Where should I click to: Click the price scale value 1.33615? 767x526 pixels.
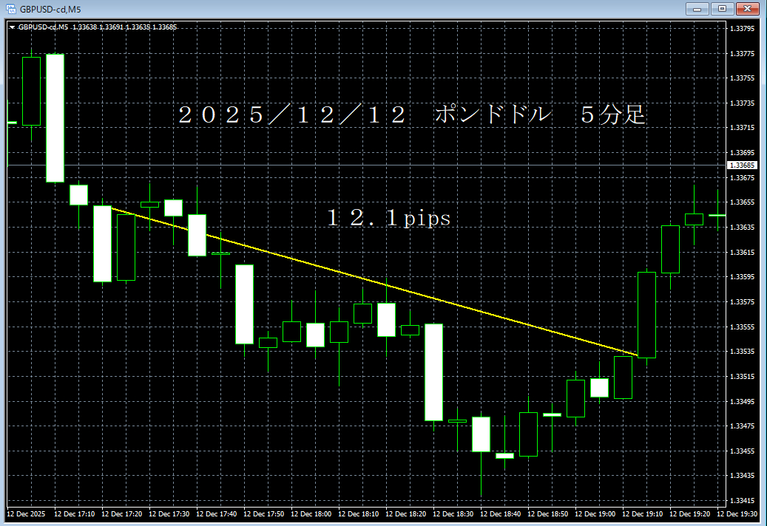click(x=742, y=252)
